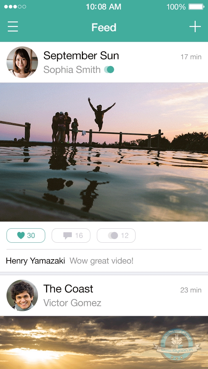
Task: Tap the signal strength dots
Action: (15, 7)
